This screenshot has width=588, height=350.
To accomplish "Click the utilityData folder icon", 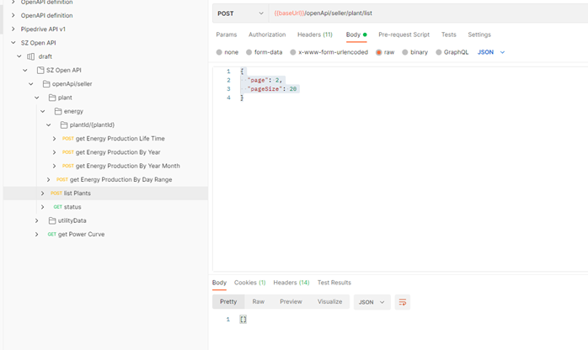I will coord(52,220).
